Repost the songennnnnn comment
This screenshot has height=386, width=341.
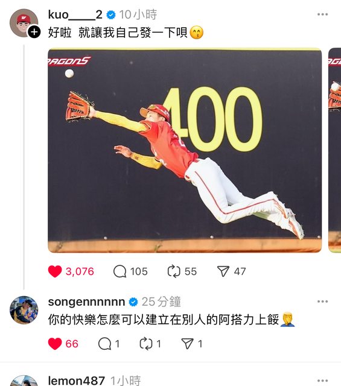(x=146, y=344)
